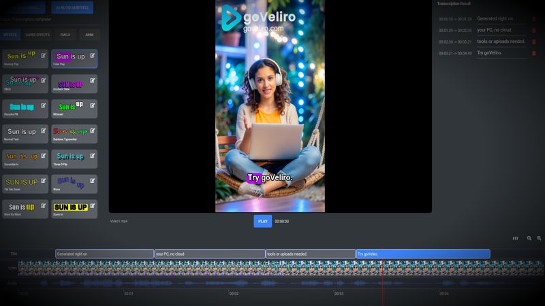
Task: Click the 00:02 mark on the timeline ruler
Action: point(234,294)
